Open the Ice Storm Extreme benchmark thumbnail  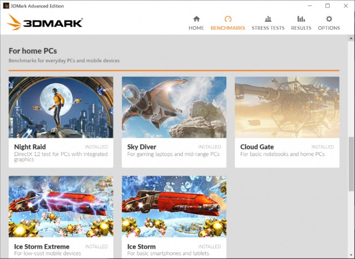click(x=61, y=206)
